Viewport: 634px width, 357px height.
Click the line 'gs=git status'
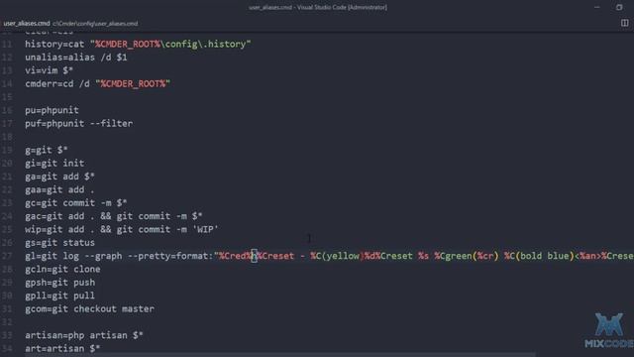59,243
